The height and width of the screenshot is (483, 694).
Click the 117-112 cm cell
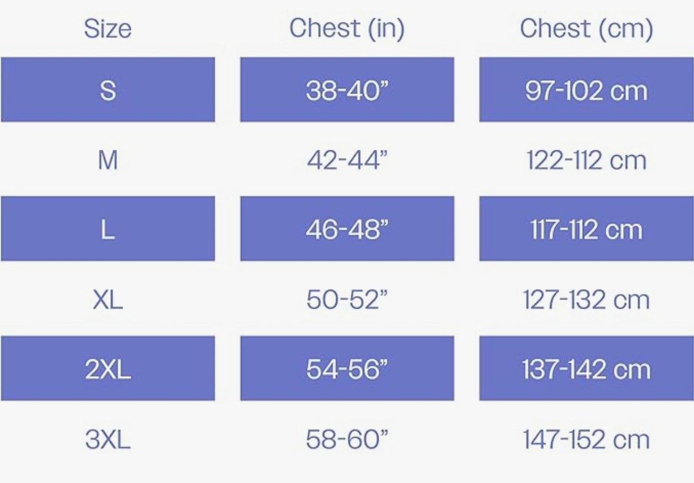coord(586,228)
